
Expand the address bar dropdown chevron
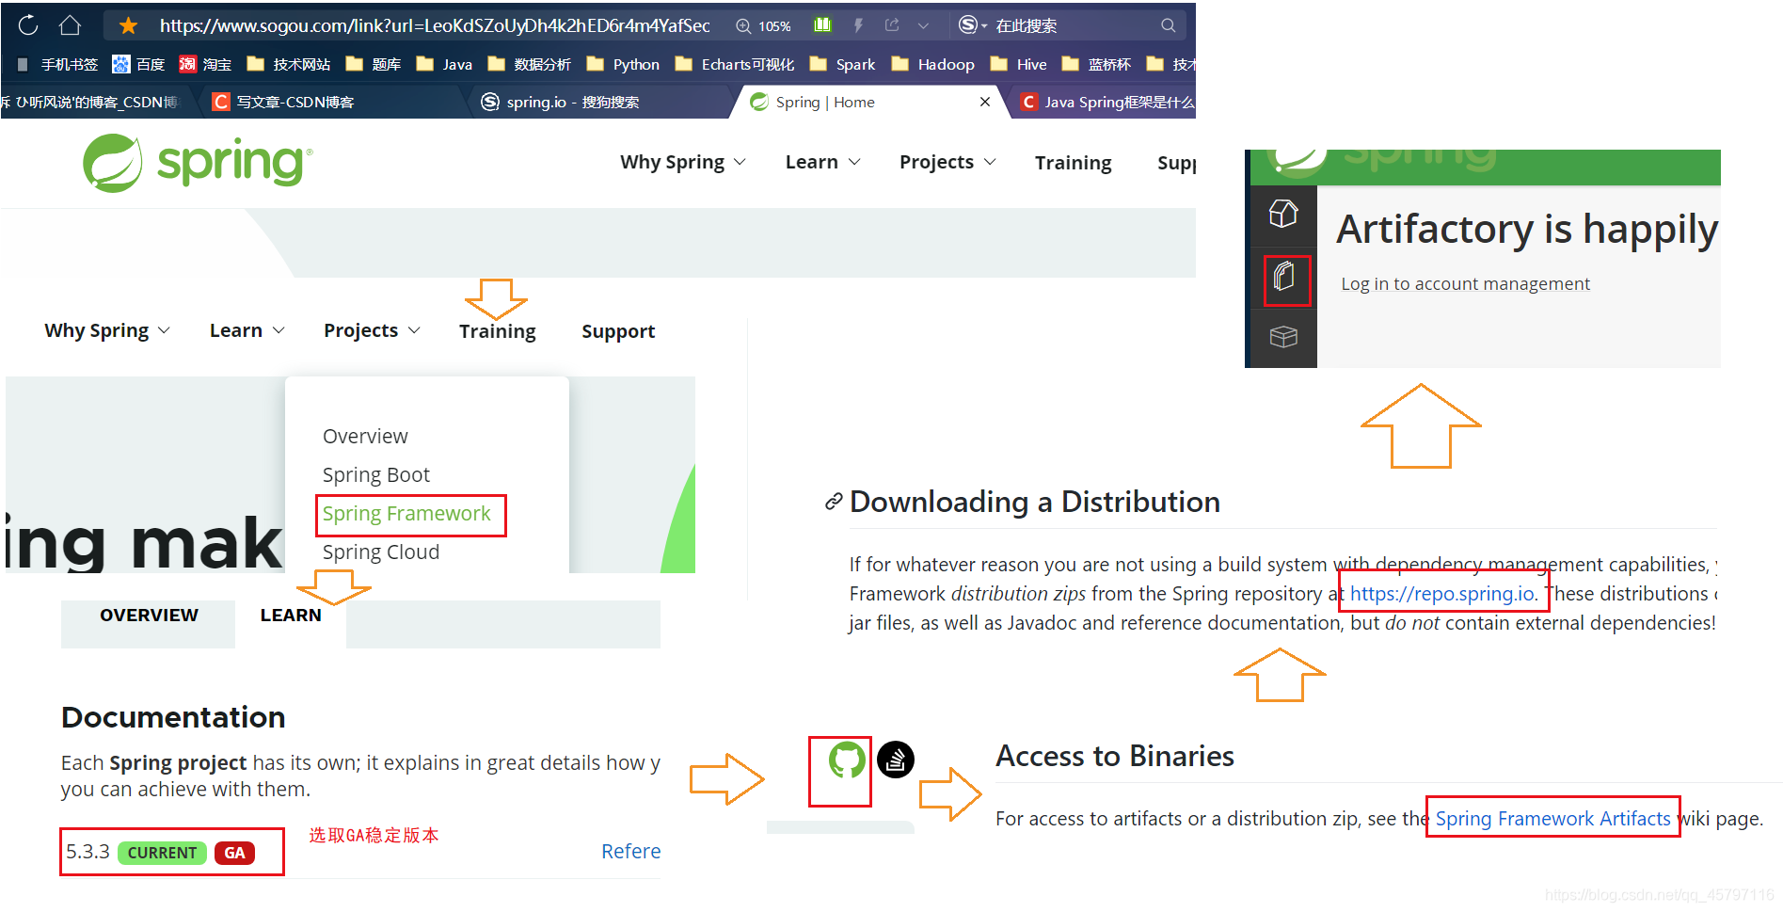point(923,26)
